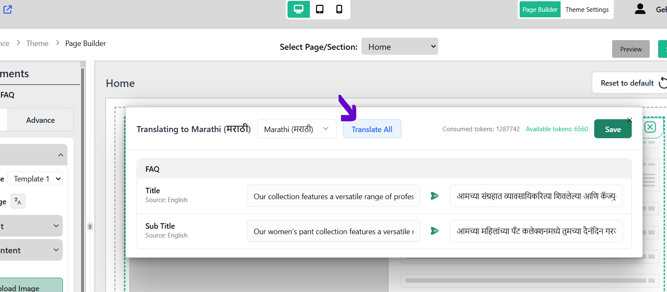Edit the English Sub Title source field
Viewport: 667px width, 292px height.
pos(333,231)
